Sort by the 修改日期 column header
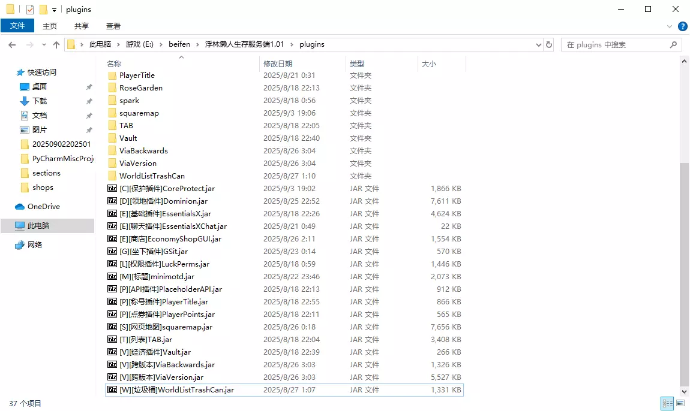The width and height of the screenshot is (690, 411). coord(303,64)
